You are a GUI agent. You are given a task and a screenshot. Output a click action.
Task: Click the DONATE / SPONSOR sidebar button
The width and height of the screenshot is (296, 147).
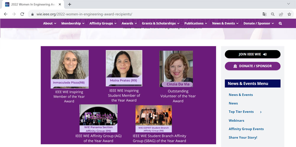pyautogui.click(x=252, y=66)
